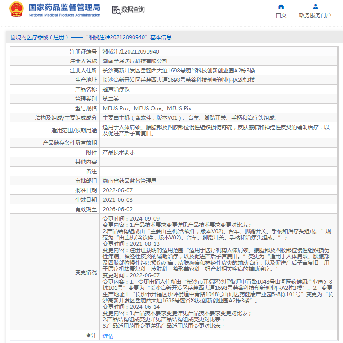This screenshot has height=343, width=343.
Task: Click 型号规格 label
Action: click(x=86, y=108)
